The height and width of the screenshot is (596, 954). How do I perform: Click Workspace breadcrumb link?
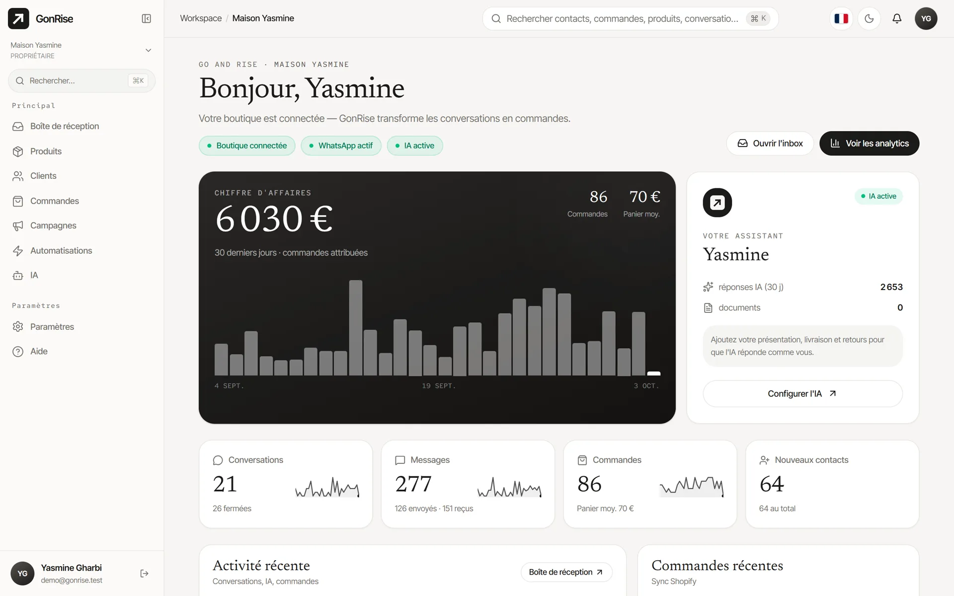[201, 18]
